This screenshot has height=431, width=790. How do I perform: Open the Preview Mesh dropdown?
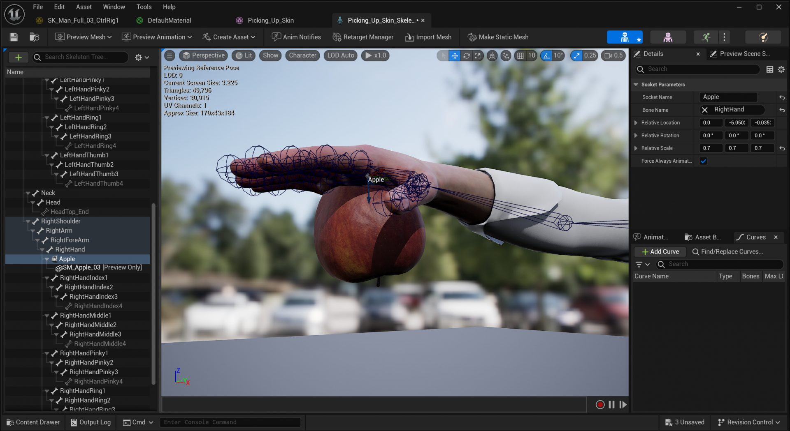[84, 37]
